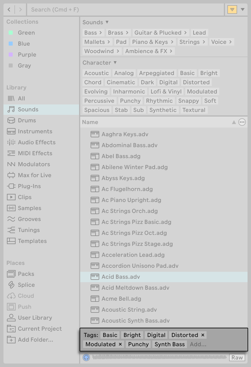This screenshot has height=367, width=251.
Task: Select the Blue collection swatch
Action: [11, 44]
